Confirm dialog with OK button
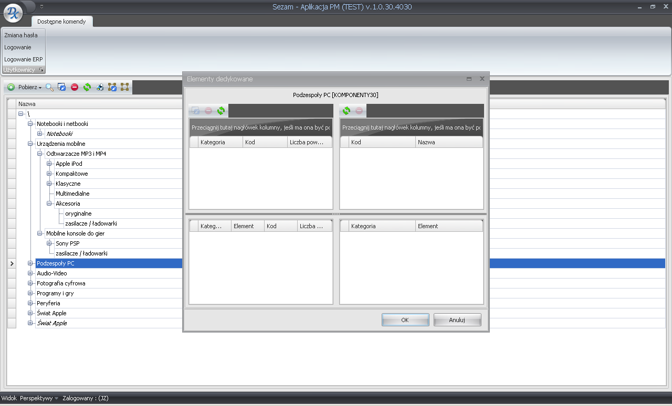 click(405, 320)
